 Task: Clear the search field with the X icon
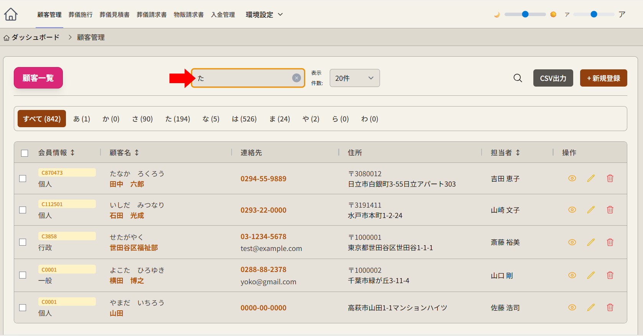point(296,78)
